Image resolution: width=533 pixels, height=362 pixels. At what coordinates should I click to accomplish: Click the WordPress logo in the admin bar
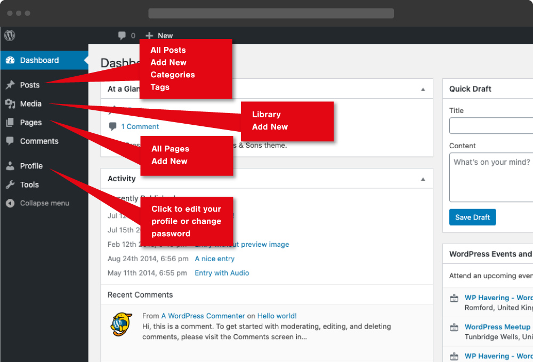pos(10,35)
